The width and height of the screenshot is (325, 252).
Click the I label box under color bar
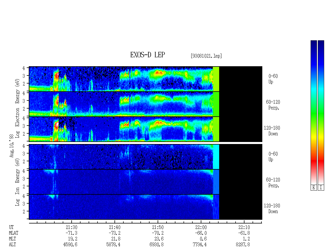(321, 188)
